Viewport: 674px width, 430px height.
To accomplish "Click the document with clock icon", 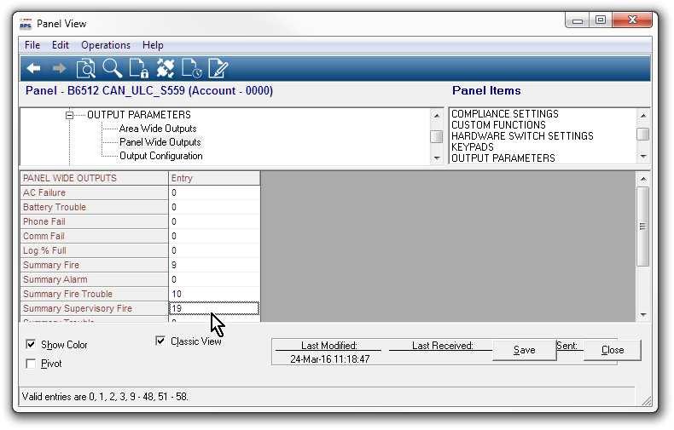I will tap(192, 68).
